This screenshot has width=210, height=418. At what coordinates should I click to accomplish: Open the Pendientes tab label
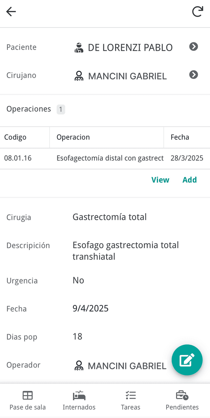click(x=182, y=407)
